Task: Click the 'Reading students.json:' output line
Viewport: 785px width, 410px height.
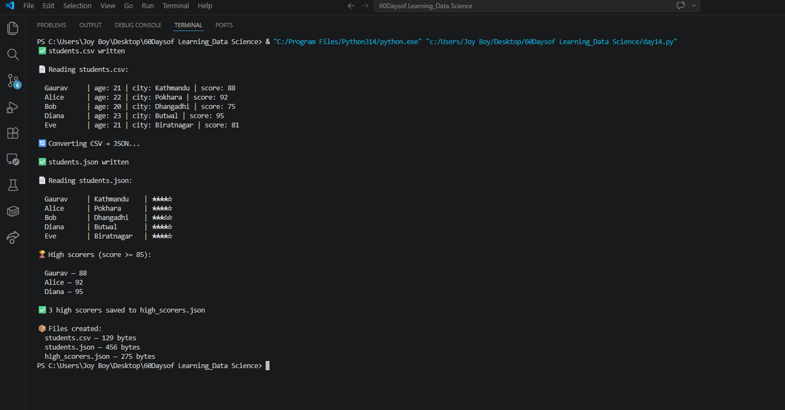Action: 86,180
